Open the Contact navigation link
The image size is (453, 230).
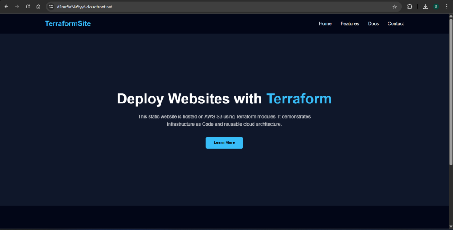pos(395,23)
